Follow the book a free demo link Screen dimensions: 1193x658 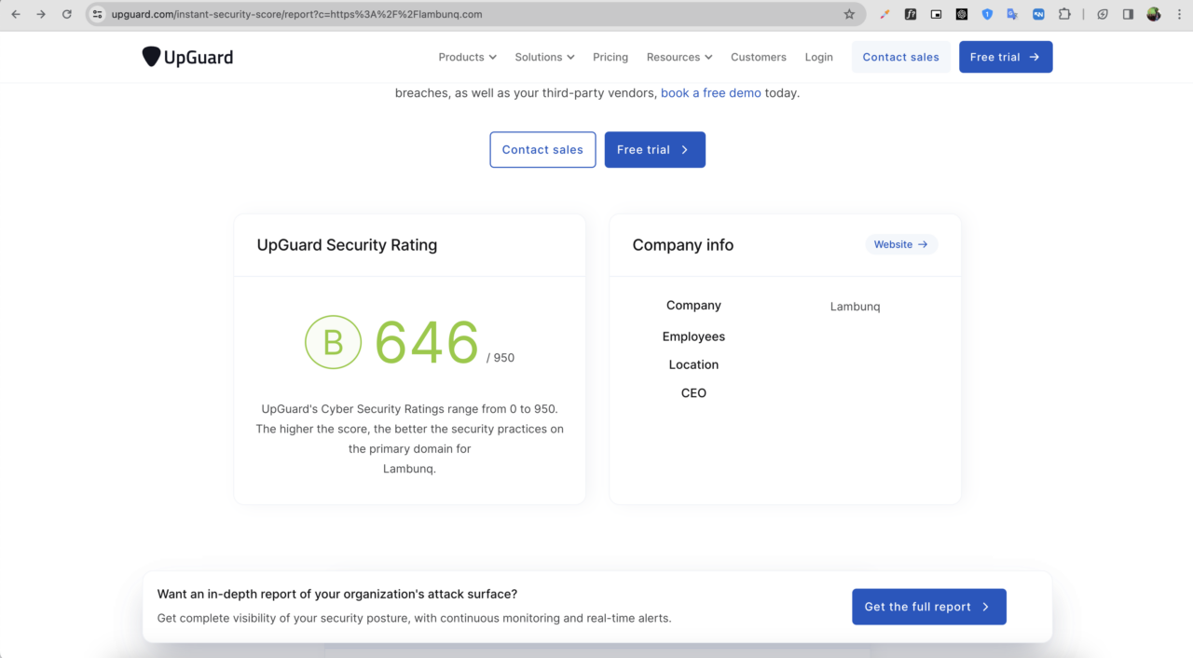click(x=710, y=93)
